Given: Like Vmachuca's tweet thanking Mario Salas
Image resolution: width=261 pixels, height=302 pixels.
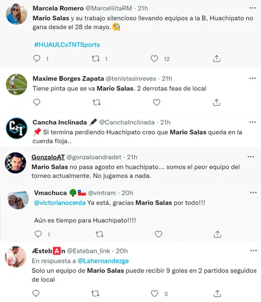Looking at the screenshot, I should [158, 234].
